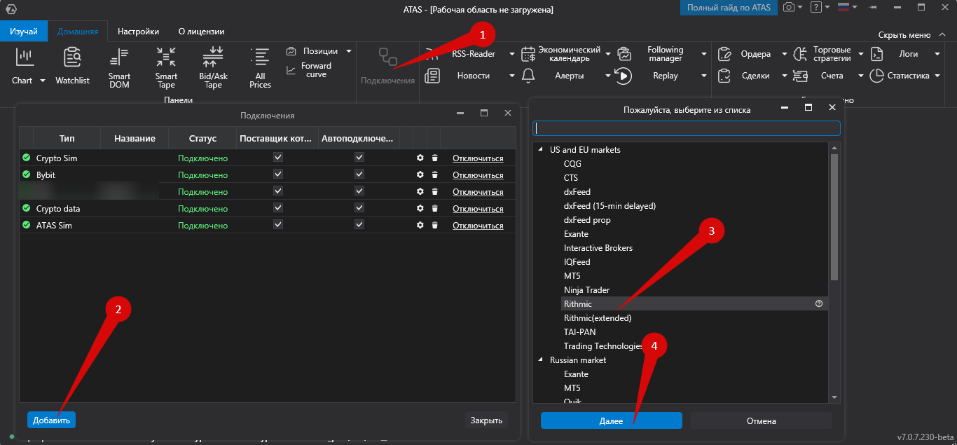Click the Добавить button
The image size is (957, 445).
(51, 420)
